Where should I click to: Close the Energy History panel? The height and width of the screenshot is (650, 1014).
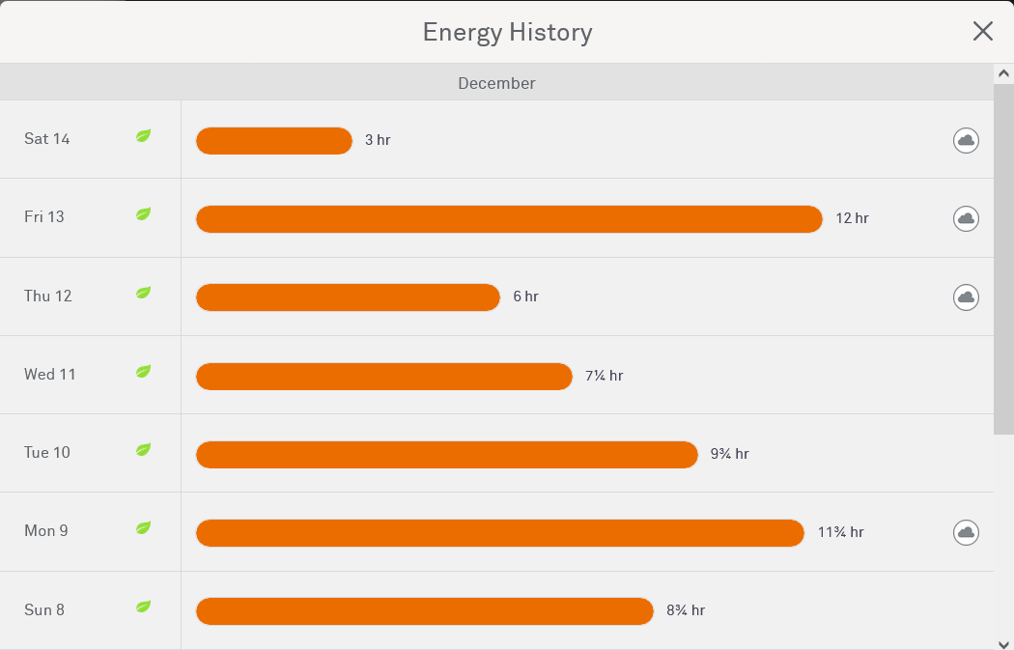tap(982, 32)
